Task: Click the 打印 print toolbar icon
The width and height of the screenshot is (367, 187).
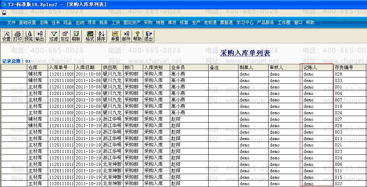Action: click(x=17, y=36)
